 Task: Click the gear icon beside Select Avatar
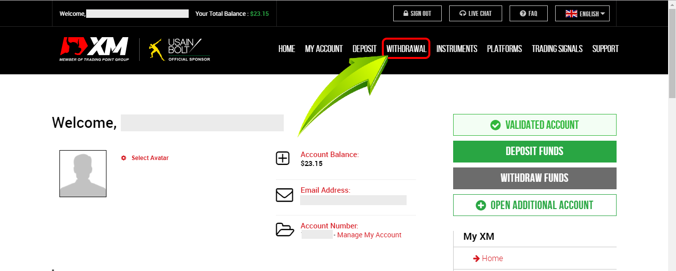pyautogui.click(x=124, y=158)
